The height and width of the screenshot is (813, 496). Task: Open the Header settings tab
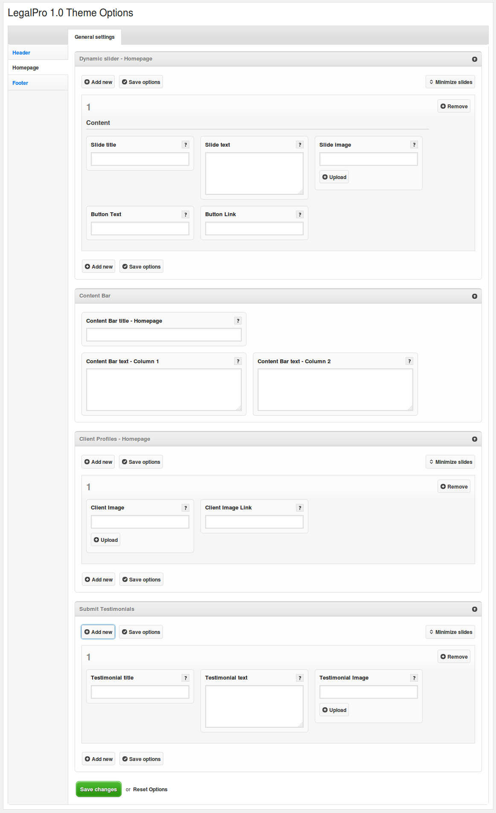click(21, 53)
